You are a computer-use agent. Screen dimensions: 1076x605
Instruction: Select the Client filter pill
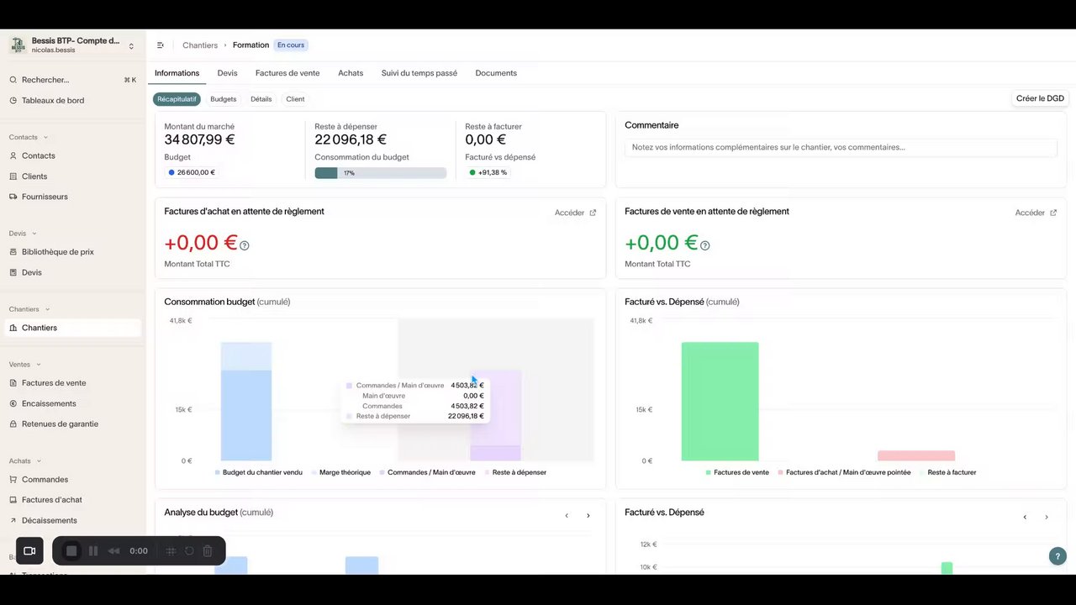pyautogui.click(x=295, y=99)
